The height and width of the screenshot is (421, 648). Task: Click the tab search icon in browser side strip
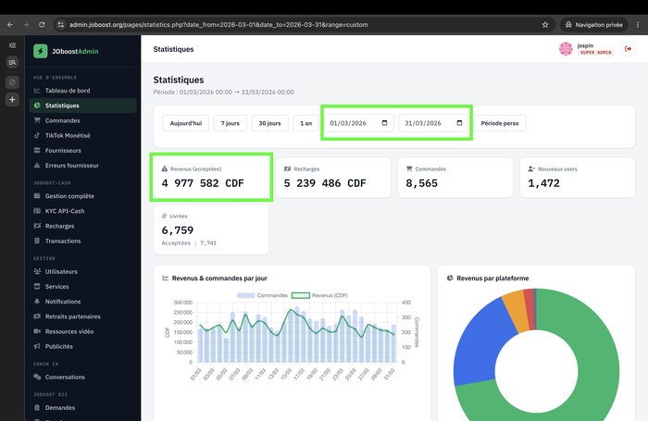(12, 62)
